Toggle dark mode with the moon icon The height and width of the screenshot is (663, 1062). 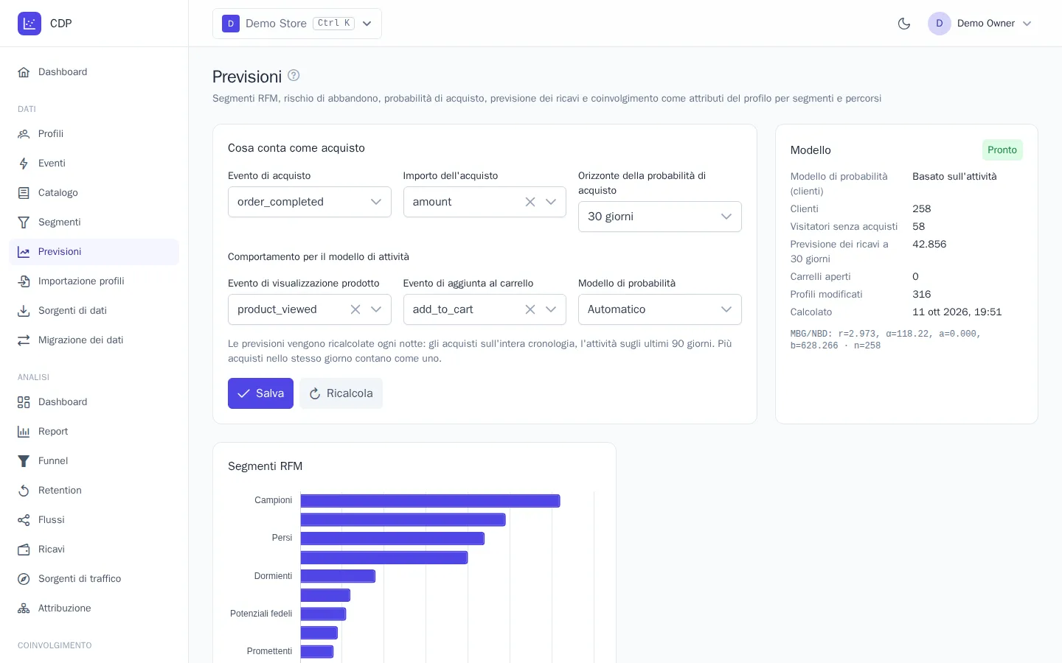tap(904, 24)
